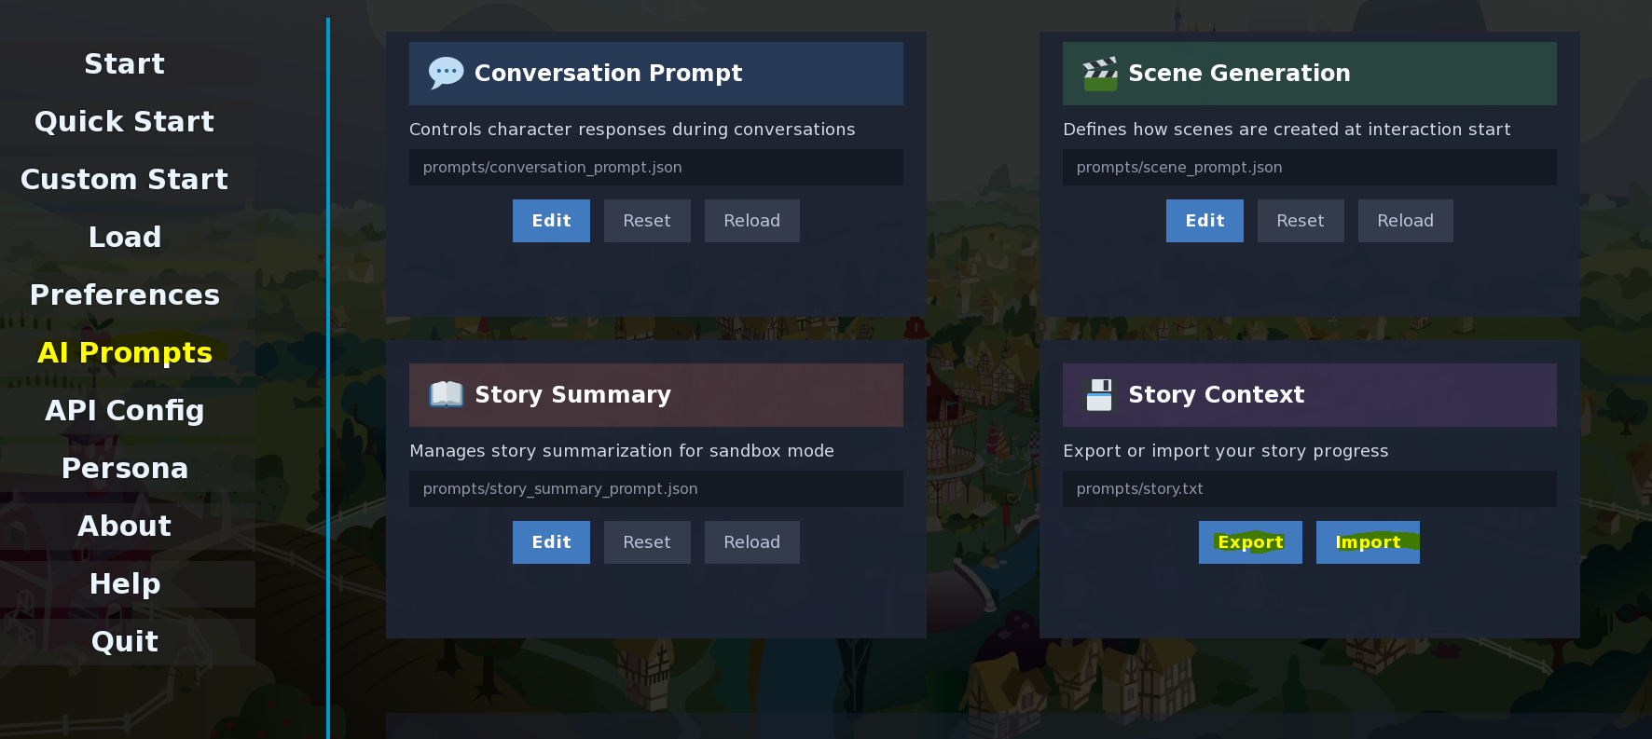Click the Conversation Prompt speech bubble icon

[446, 73]
